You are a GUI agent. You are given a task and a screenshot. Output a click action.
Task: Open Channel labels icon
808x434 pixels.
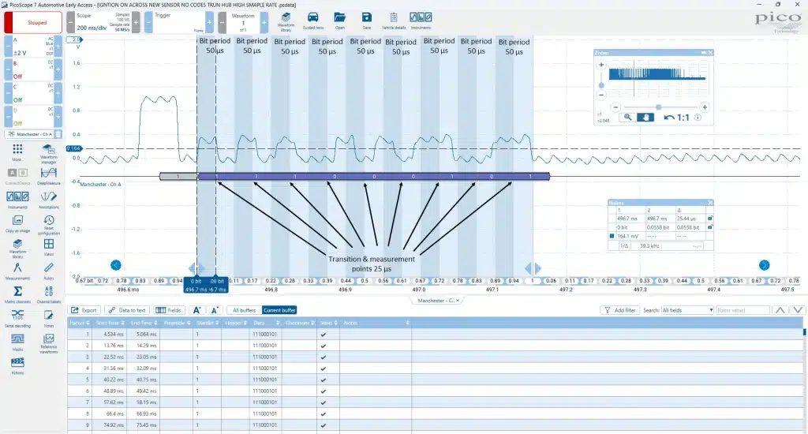(x=48, y=294)
